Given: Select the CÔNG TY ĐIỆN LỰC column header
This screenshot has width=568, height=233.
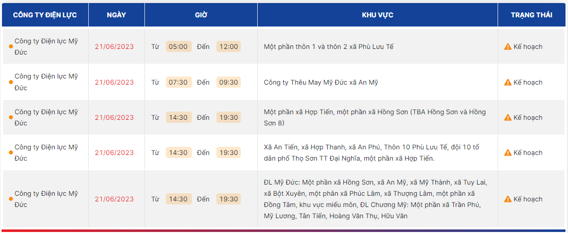Looking at the screenshot, I should [x=45, y=15].
